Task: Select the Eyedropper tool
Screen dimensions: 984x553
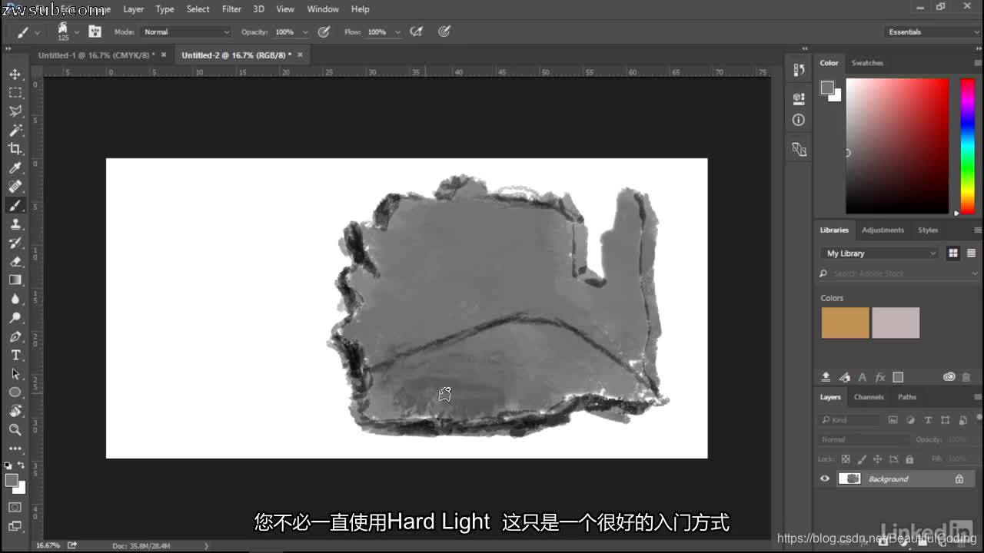Action: (x=15, y=167)
